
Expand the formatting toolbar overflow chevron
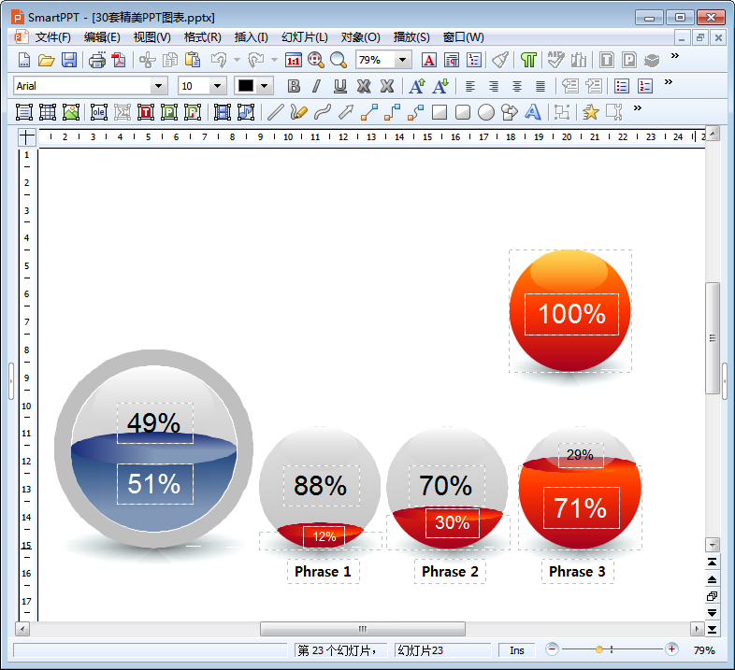pos(669,82)
